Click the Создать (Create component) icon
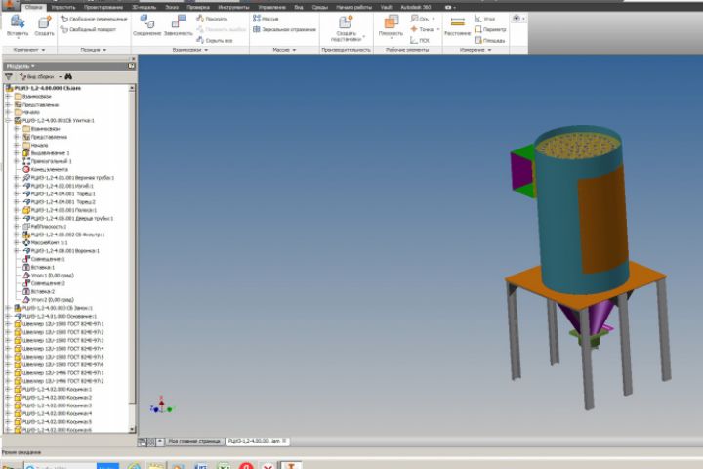The image size is (703, 469). (x=44, y=22)
